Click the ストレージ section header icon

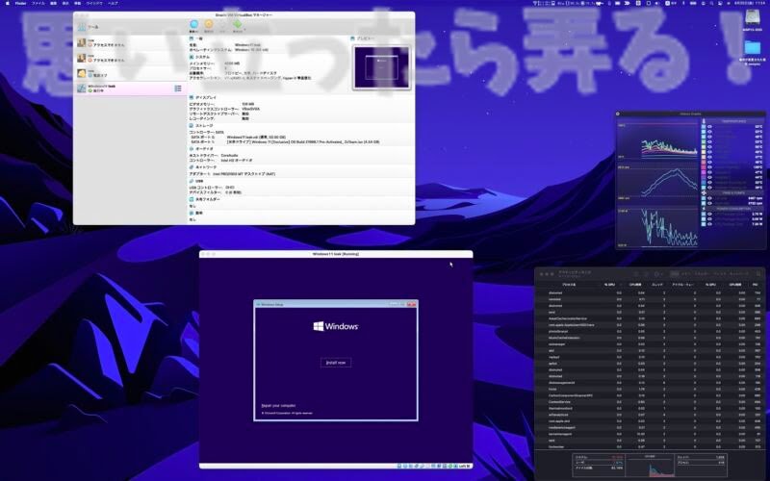[192, 126]
